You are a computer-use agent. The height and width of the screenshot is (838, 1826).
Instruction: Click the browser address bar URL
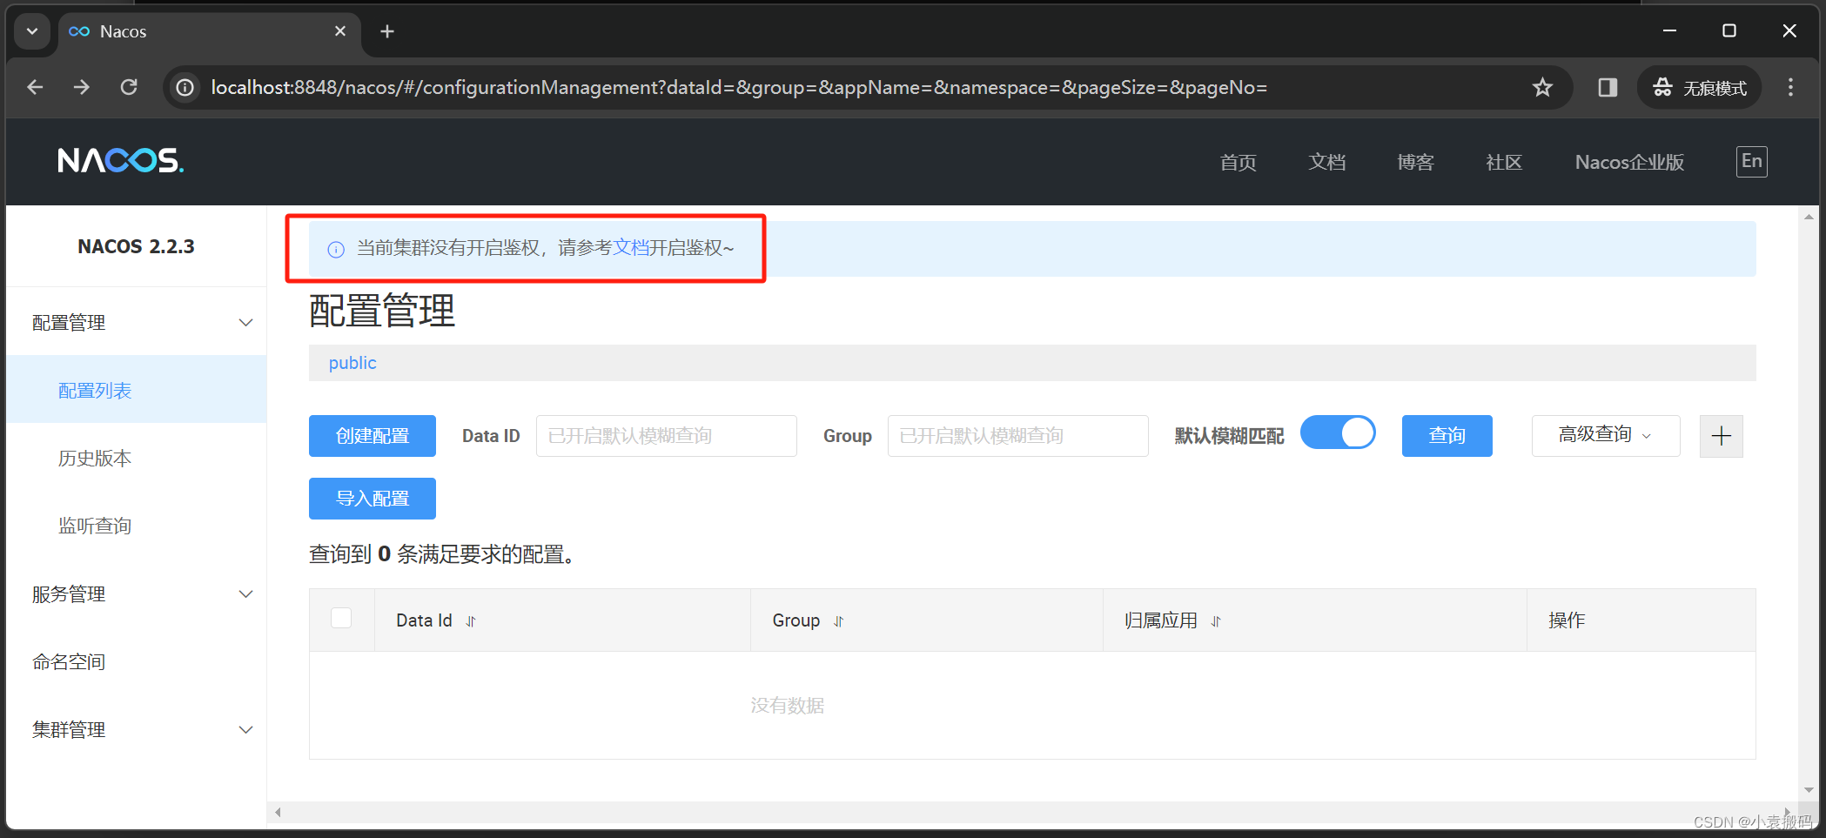739,87
